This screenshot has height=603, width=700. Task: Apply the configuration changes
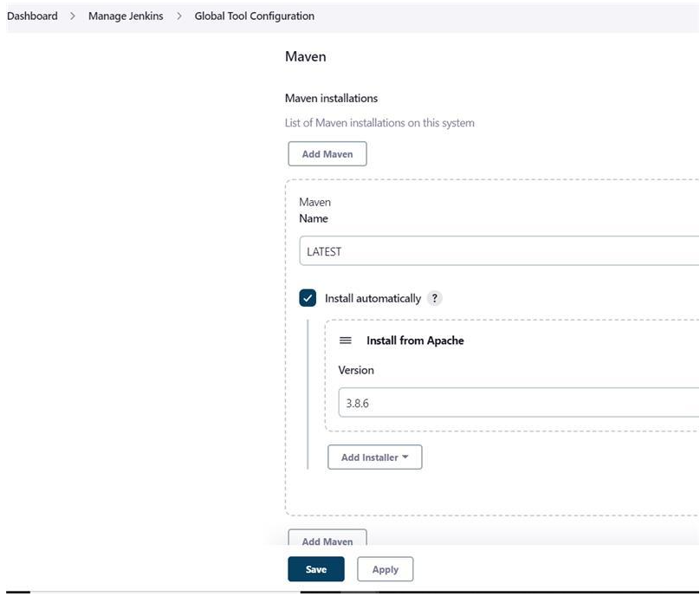coord(386,569)
